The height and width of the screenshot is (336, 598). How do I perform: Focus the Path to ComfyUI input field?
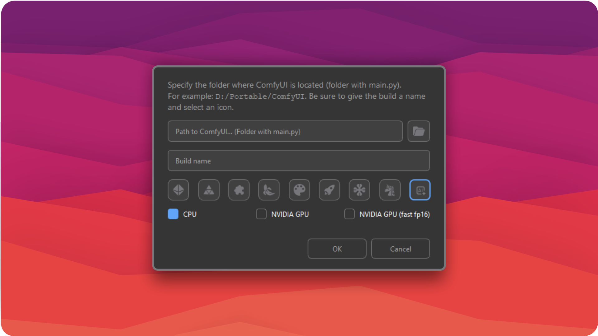click(285, 131)
